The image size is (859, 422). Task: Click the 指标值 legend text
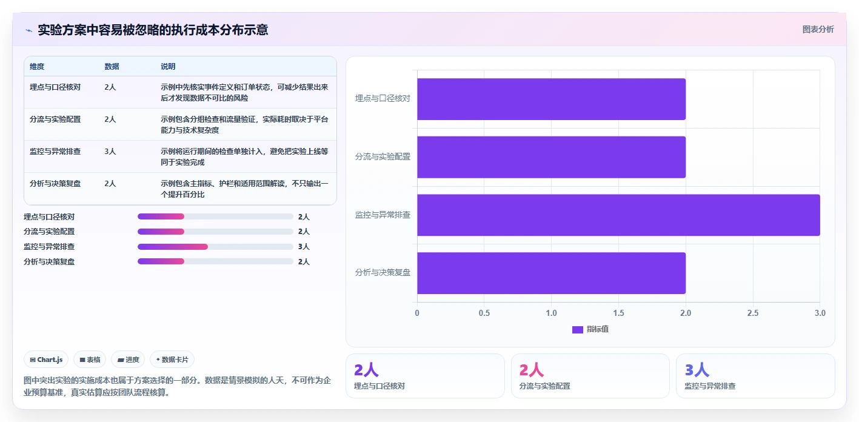[x=598, y=329]
